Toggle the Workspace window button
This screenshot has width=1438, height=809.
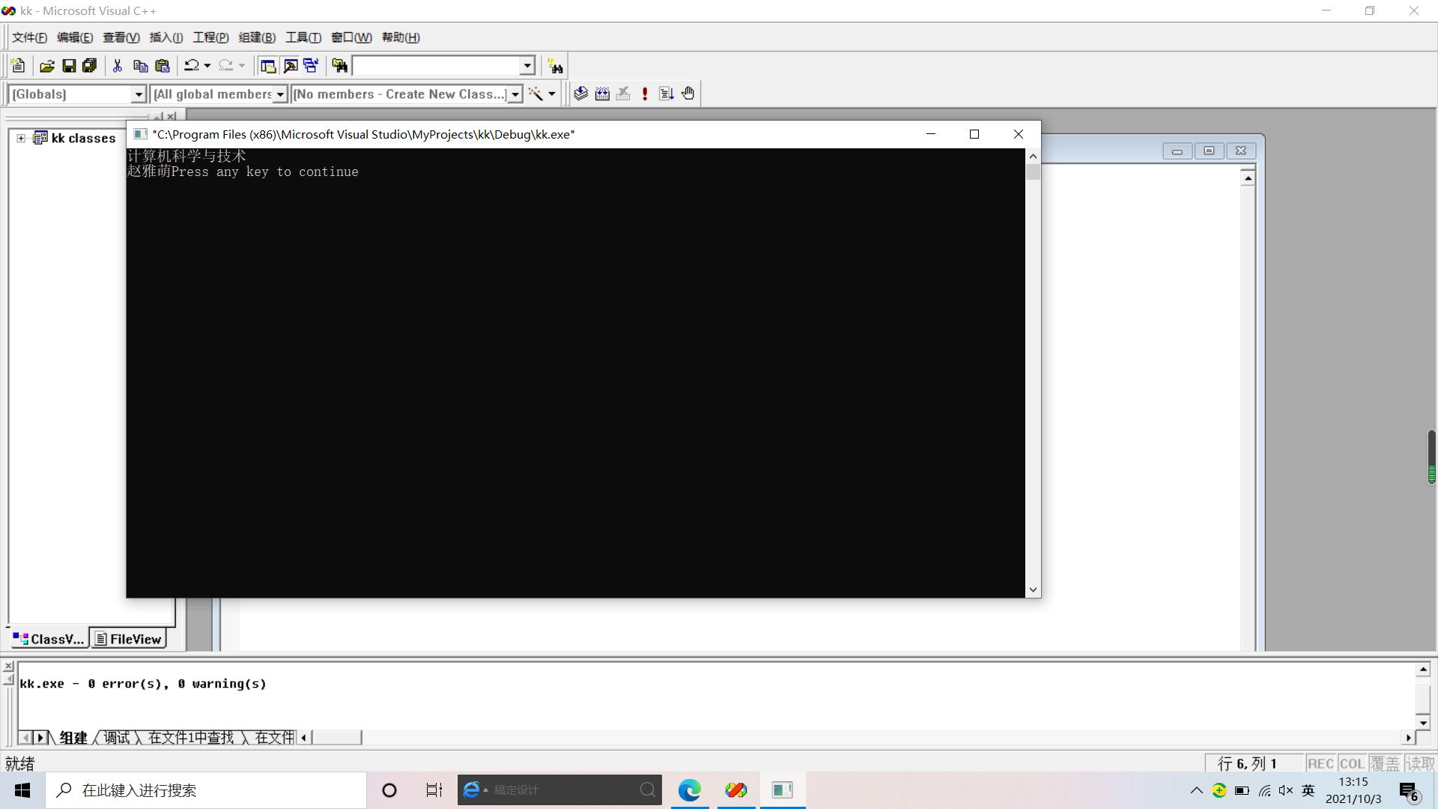267,66
